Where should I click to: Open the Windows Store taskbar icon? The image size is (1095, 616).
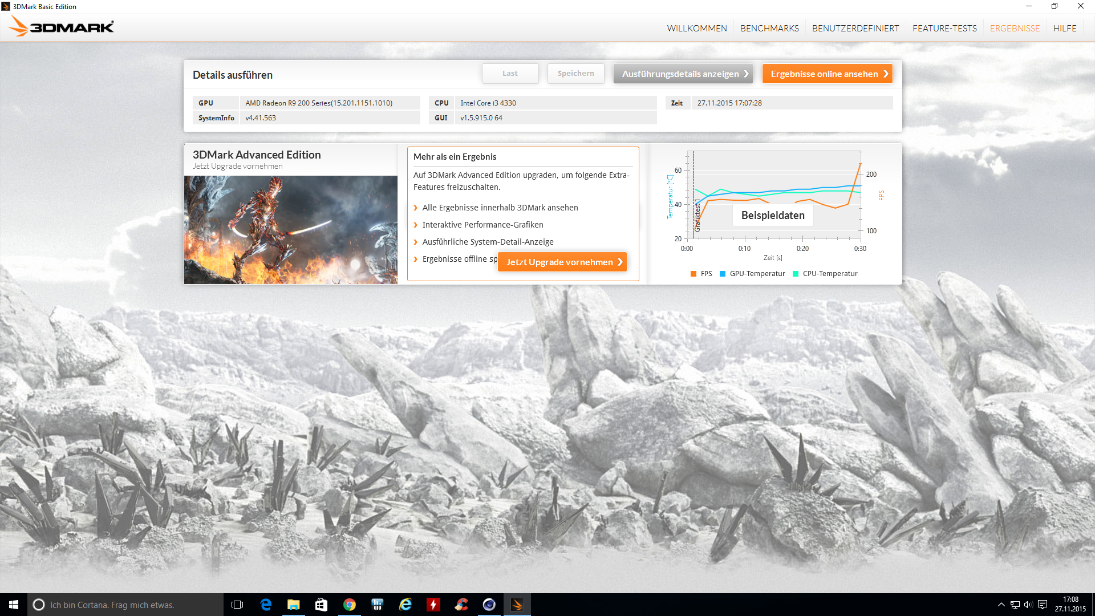coord(322,605)
